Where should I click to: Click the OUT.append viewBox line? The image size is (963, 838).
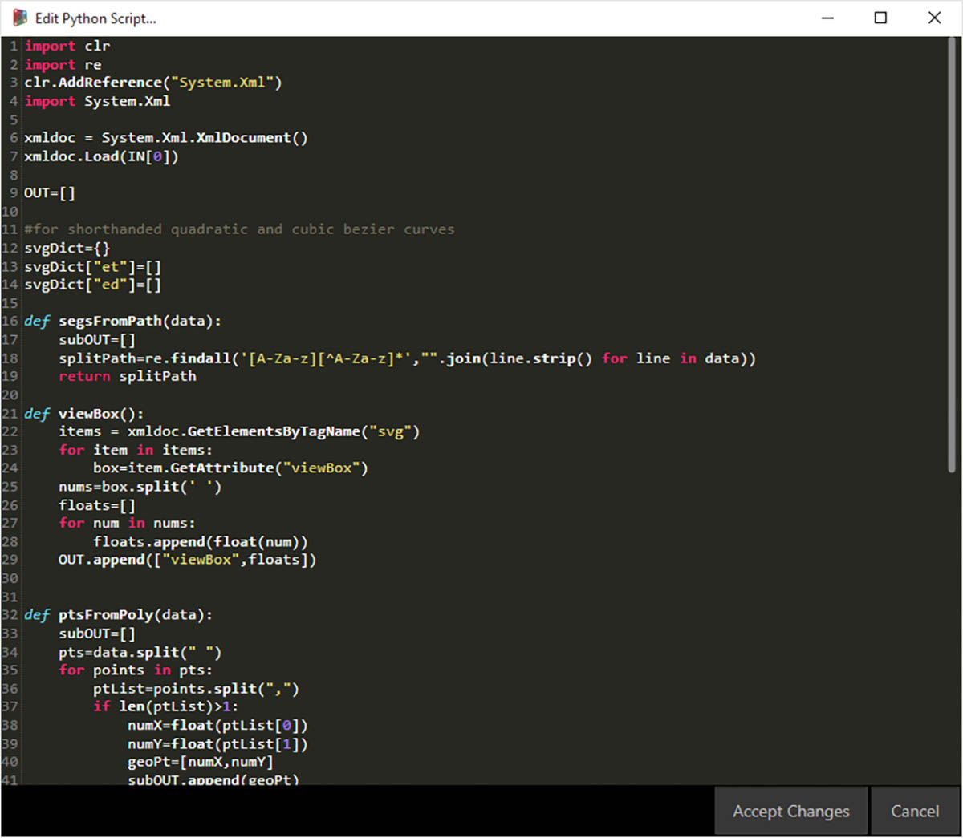pos(187,560)
